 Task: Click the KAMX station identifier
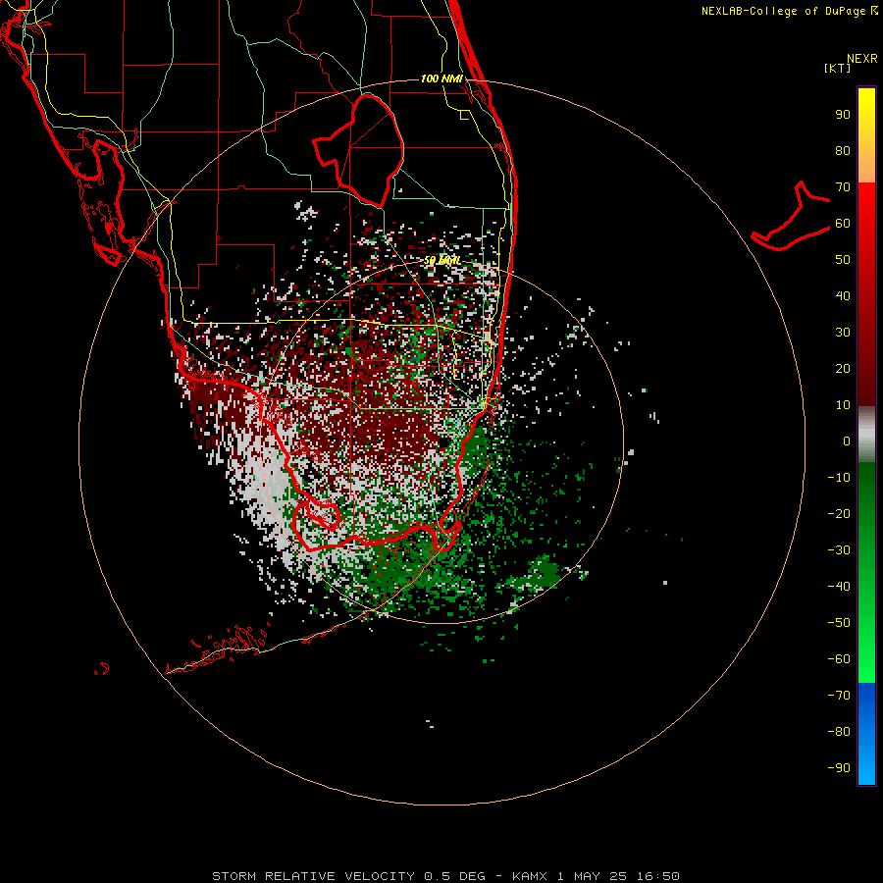[531, 876]
